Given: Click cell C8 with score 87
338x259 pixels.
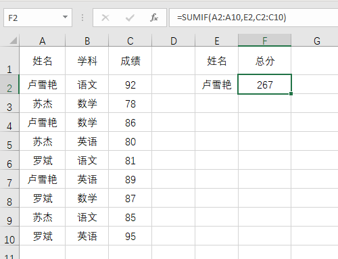Looking at the screenshot, I should [x=130, y=198].
